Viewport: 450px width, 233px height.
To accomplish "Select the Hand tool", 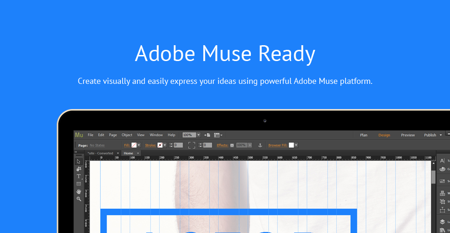I will pos(79,192).
